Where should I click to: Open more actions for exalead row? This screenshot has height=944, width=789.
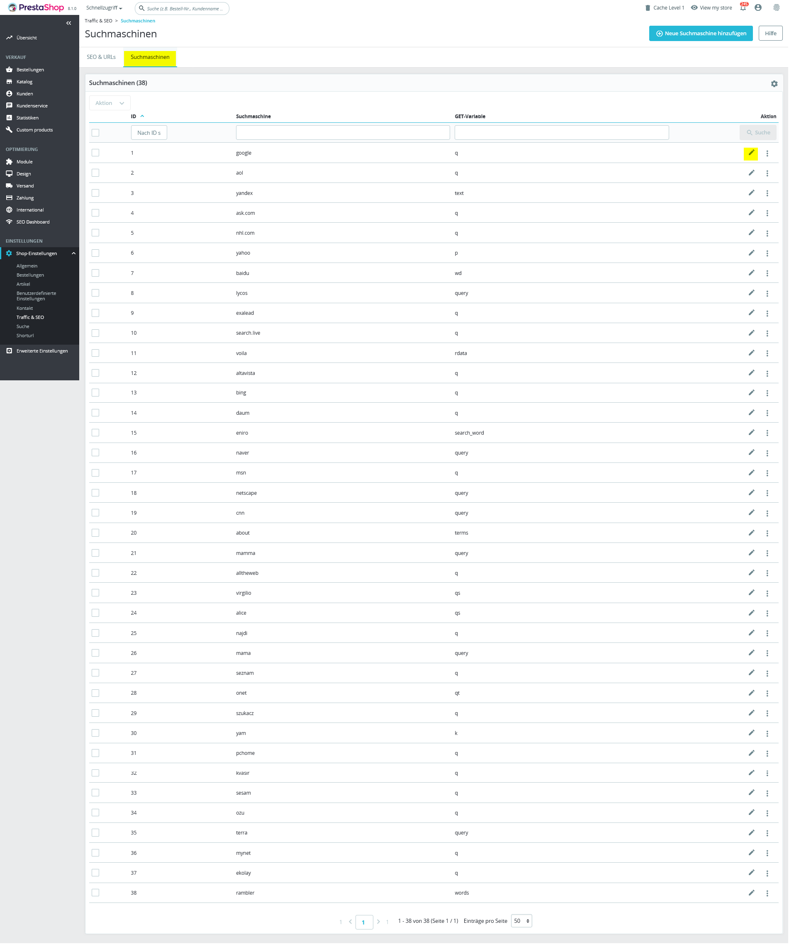pos(768,314)
